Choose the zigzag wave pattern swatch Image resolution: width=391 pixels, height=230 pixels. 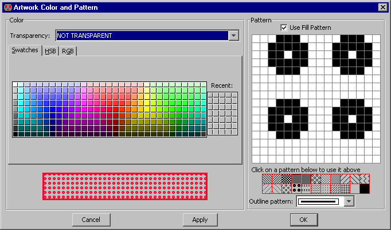tap(365, 178)
